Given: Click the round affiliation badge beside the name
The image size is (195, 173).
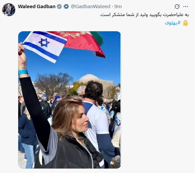Looking at the screenshot, I should tap(66, 7).
